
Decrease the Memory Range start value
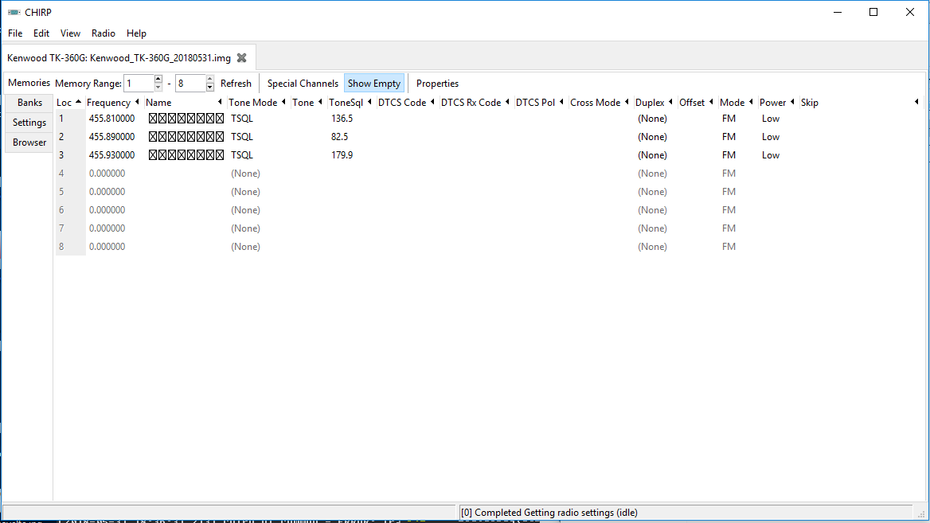tap(158, 88)
